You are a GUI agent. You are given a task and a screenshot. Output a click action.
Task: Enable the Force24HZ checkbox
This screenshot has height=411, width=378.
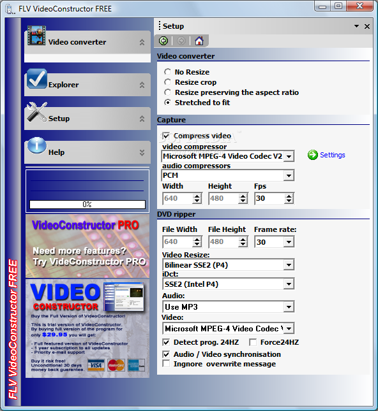[x=253, y=342]
